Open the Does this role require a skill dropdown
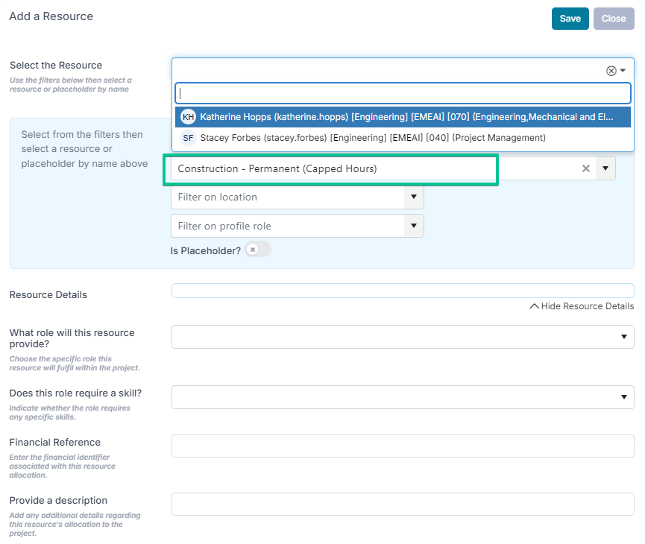This screenshot has height=544, width=645. tap(403, 397)
